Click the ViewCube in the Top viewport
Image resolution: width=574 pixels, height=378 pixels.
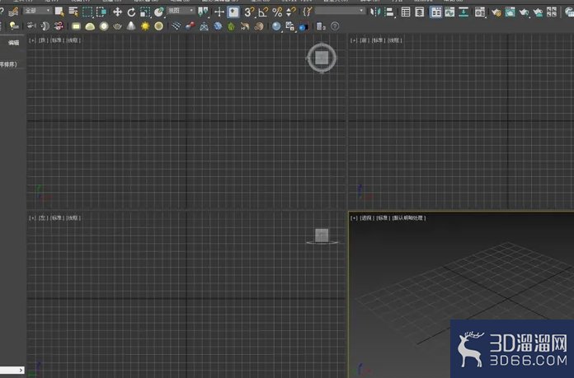tap(322, 58)
